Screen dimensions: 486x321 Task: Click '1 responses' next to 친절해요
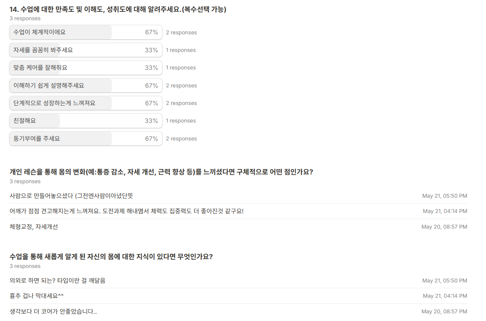pos(180,121)
